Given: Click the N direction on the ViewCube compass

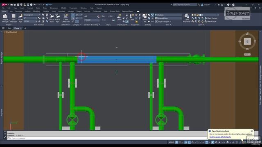Looking at the screenshot, I should pos(255,41).
